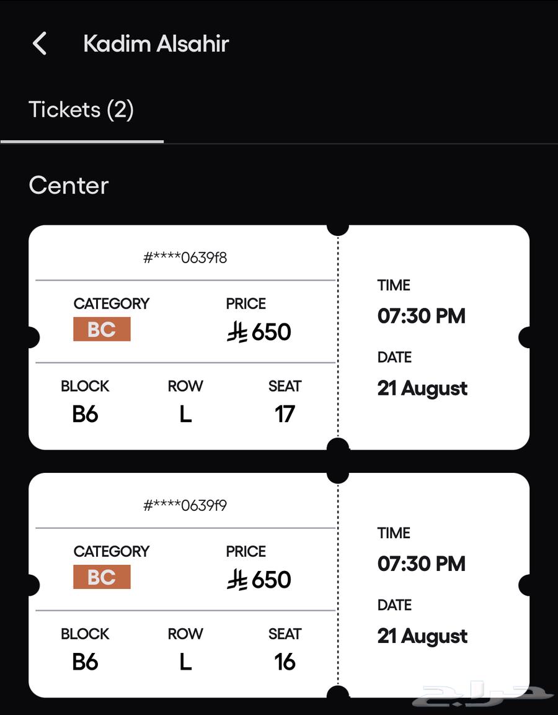Open the Tickets (2) tab

pos(81,110)
